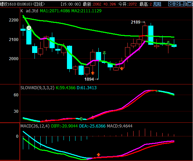Click the left arrow navigation icon

(171, 4)
